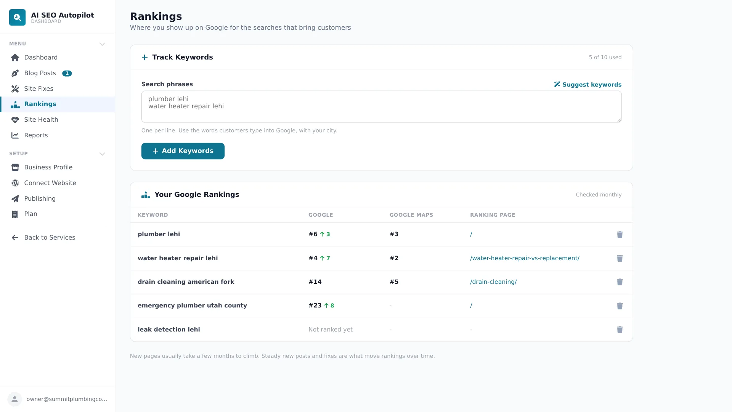Click drain cleaning american fork keyword

[186, 282]
